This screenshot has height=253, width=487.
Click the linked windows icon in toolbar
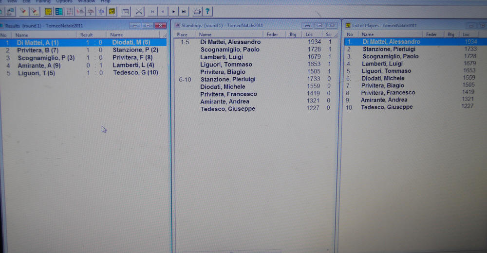click(x=10, y=12)
